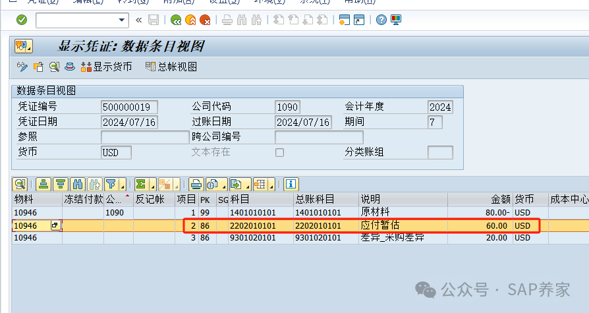
Task: Click the grid Find binoculars icon
Action: coord(77,184)
